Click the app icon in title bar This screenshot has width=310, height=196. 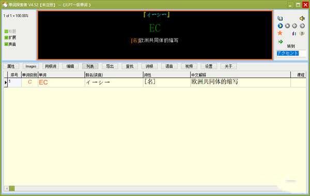coord(5,5)
